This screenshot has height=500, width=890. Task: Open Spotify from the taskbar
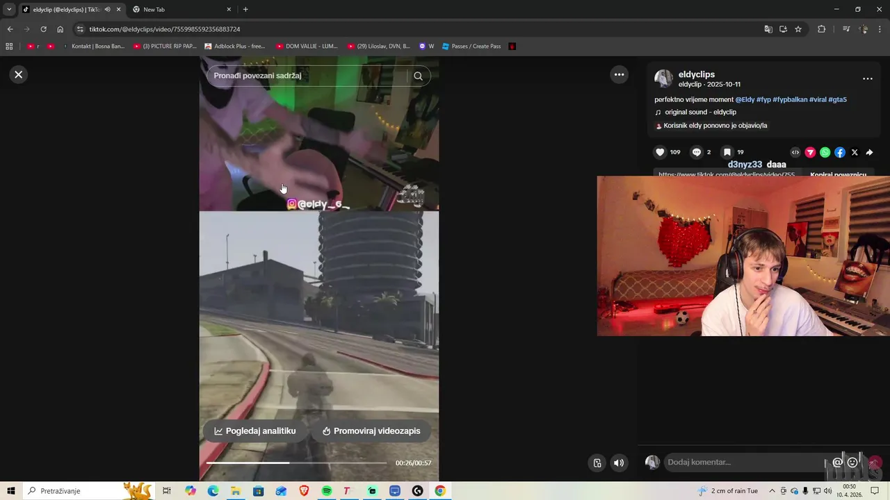coord(327,491)
